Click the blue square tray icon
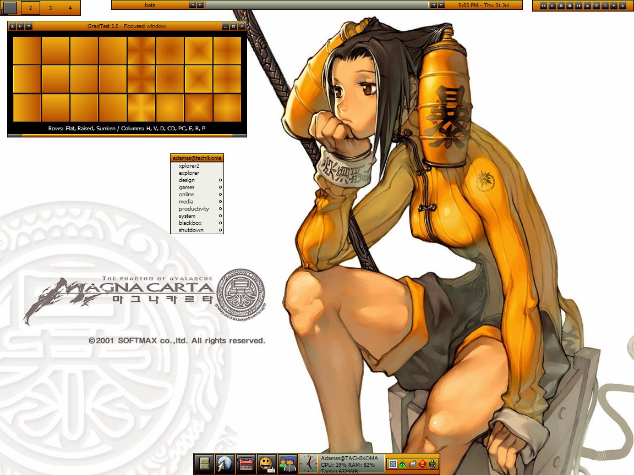This screenshot has height=475, width=634. coord(392,463)
